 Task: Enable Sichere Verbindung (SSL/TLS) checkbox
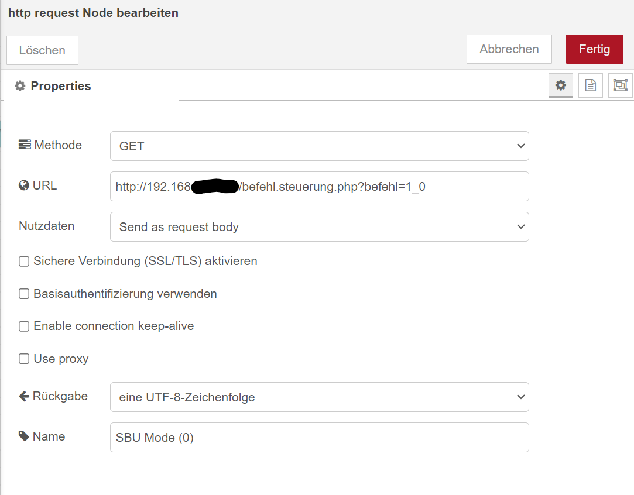pos(24,262)
